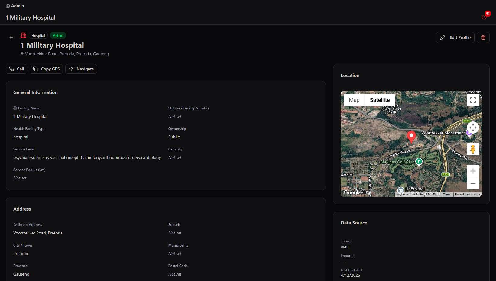Click the Street Address pin icon
The image size is (496, 281).
[x=15, y=224]
